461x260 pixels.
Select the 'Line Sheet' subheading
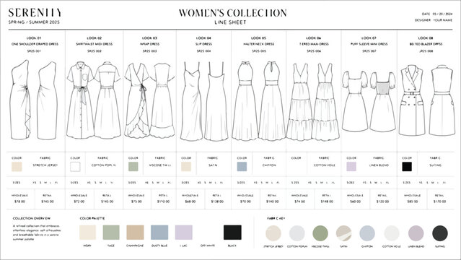[230, 22]
